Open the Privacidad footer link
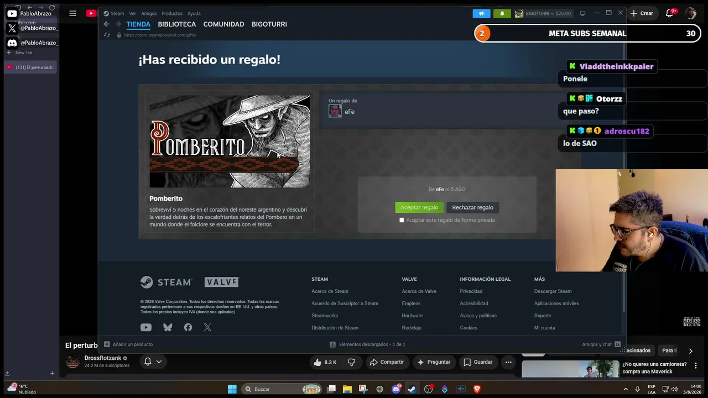Viewport: 708px width, 398px height. click(x=471, y=291)
